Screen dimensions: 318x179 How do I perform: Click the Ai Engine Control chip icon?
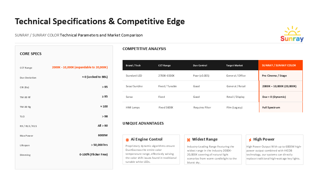pos(127,140)
